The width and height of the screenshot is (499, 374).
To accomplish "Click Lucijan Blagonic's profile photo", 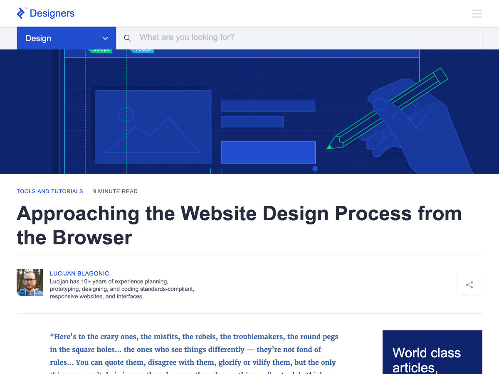I will 30,283.
